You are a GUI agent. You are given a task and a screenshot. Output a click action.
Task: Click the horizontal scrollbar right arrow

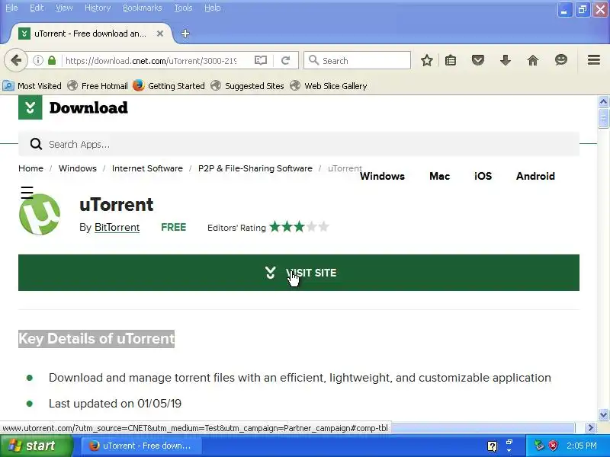point(590,428)
